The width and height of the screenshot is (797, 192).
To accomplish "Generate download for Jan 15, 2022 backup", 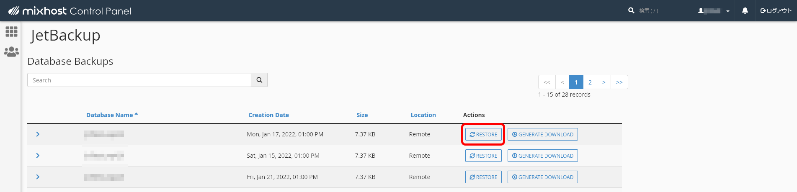I will click(542, 156).
